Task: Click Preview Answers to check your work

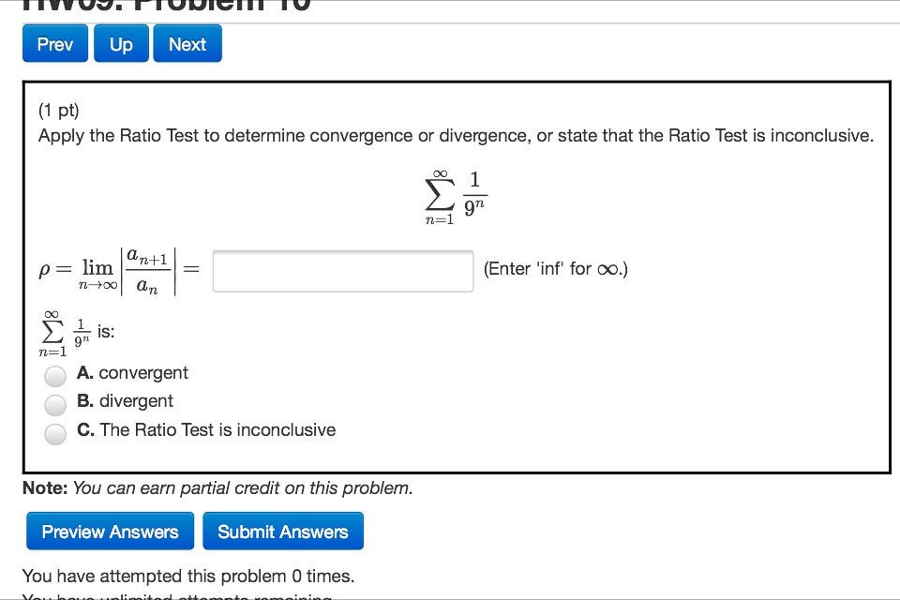Action: tap(110, 531)
